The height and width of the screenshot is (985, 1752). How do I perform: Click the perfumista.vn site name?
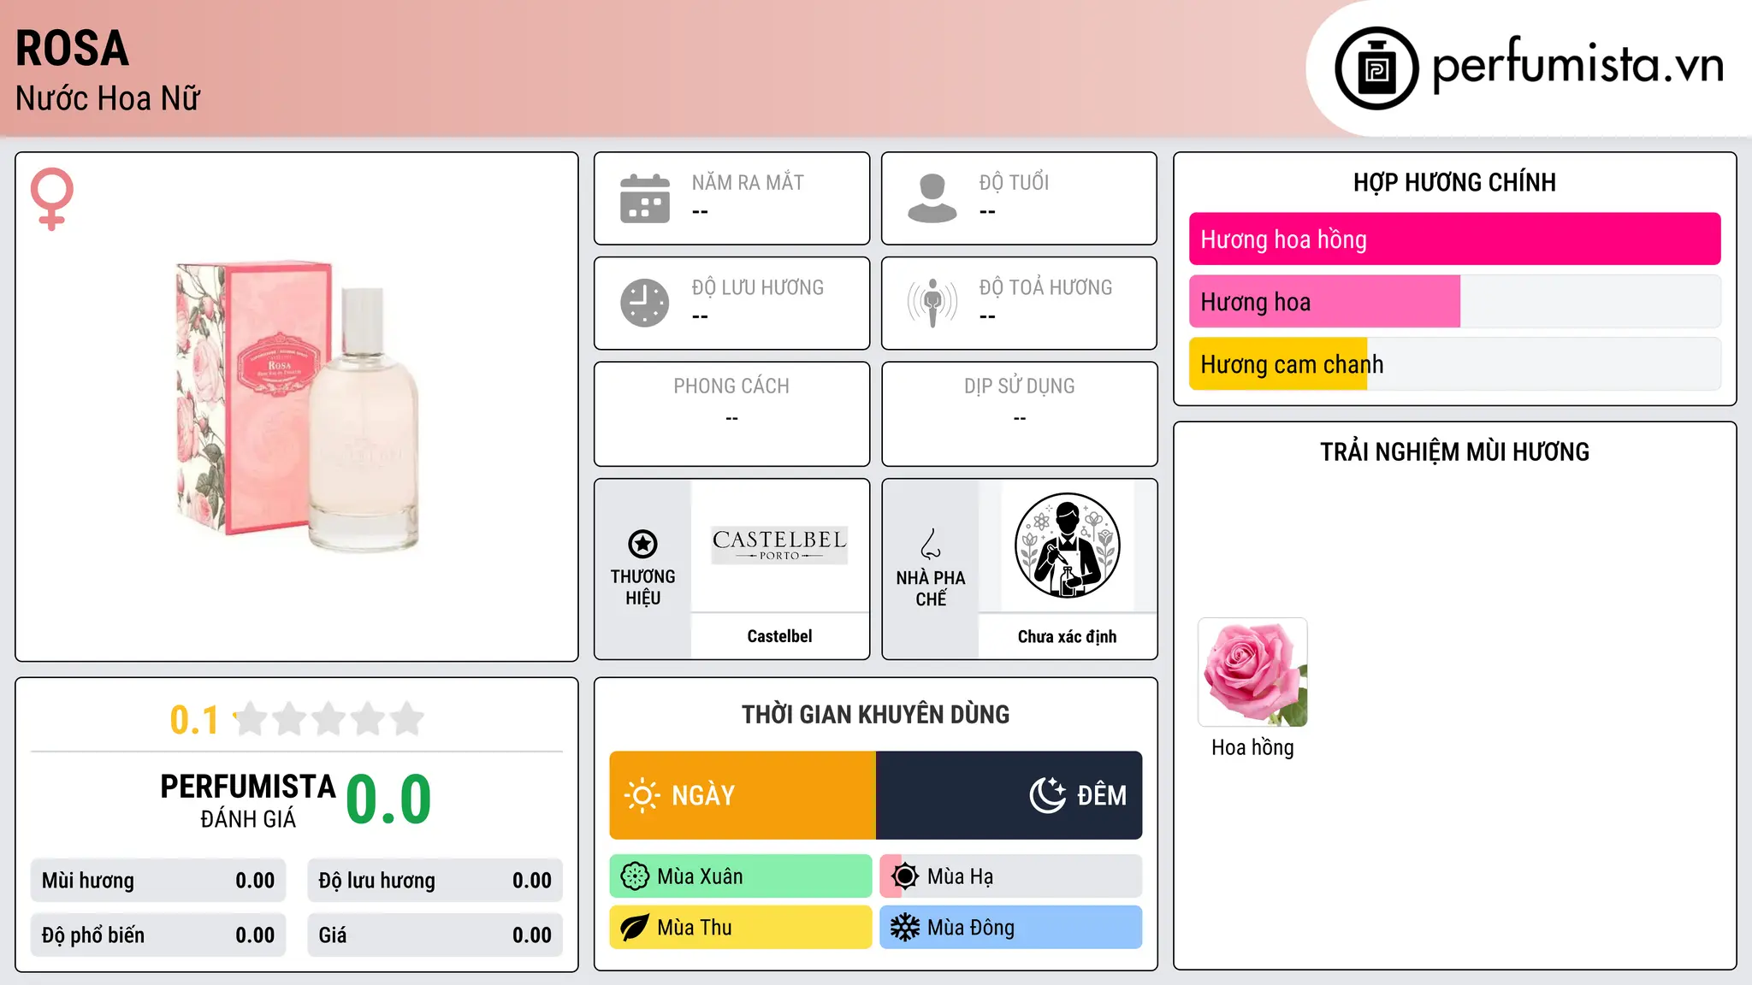coord(1578,65)
